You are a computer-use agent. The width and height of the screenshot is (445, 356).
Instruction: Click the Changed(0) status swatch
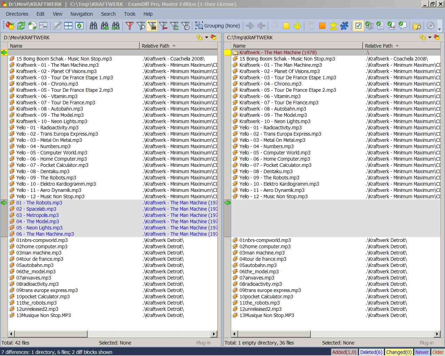pyautogui.click(x=399, y=352)
